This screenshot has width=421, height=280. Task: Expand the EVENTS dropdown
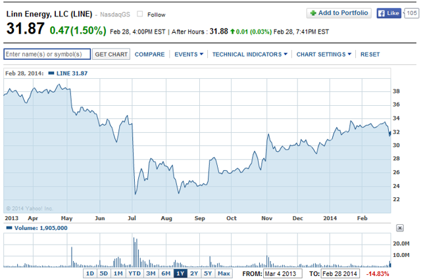(189, 55)
